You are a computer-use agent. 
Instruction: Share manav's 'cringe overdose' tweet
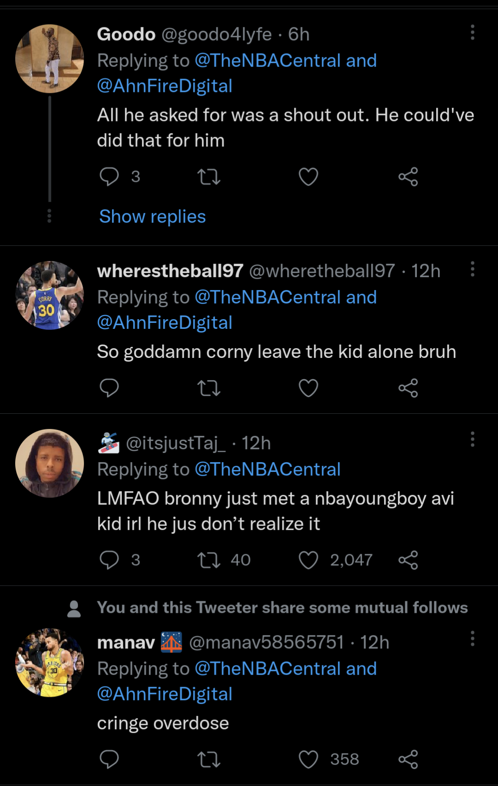coord(408,759)
